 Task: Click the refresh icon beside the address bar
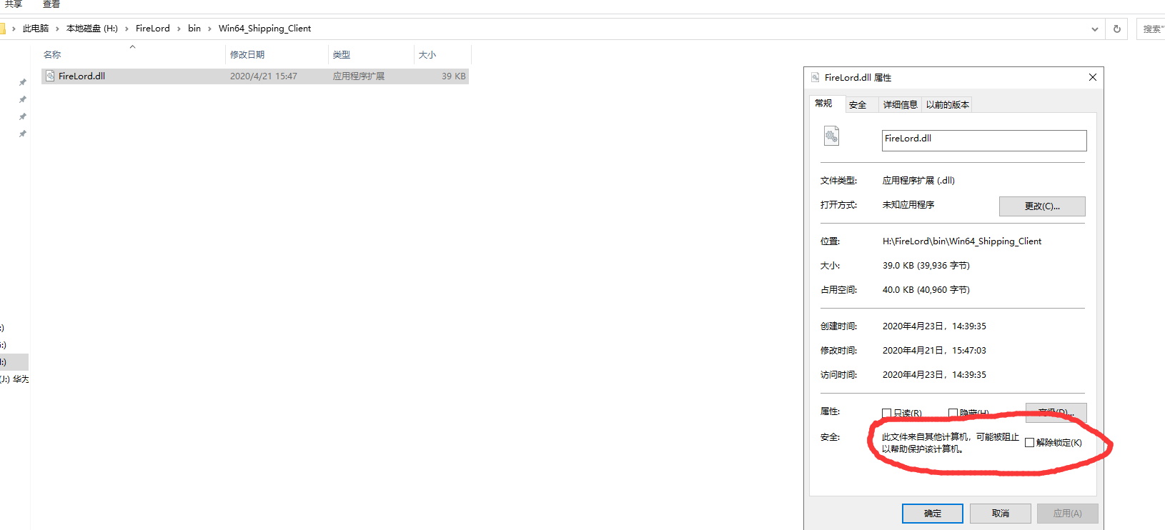[x=1117, y=29]
